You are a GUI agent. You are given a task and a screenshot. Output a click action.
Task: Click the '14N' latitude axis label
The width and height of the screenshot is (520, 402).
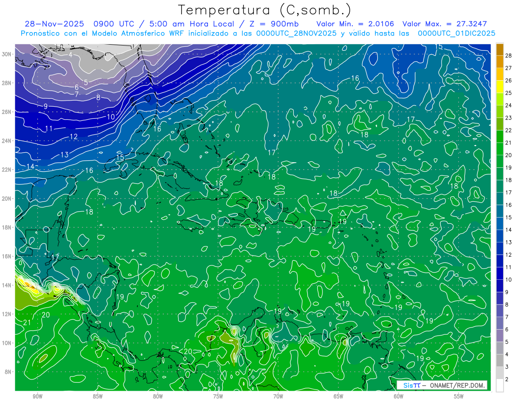[7, 285]
